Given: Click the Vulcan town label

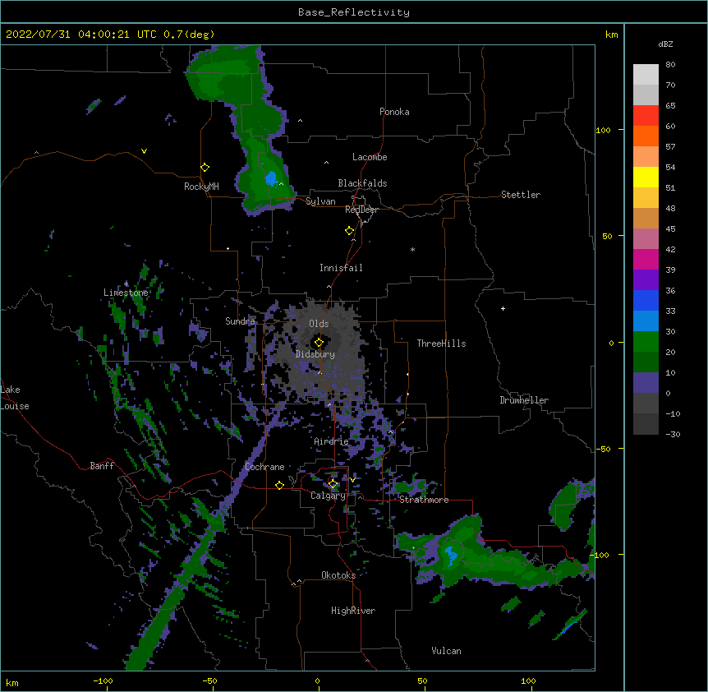Looking at the screenshot, I should 446,651.
